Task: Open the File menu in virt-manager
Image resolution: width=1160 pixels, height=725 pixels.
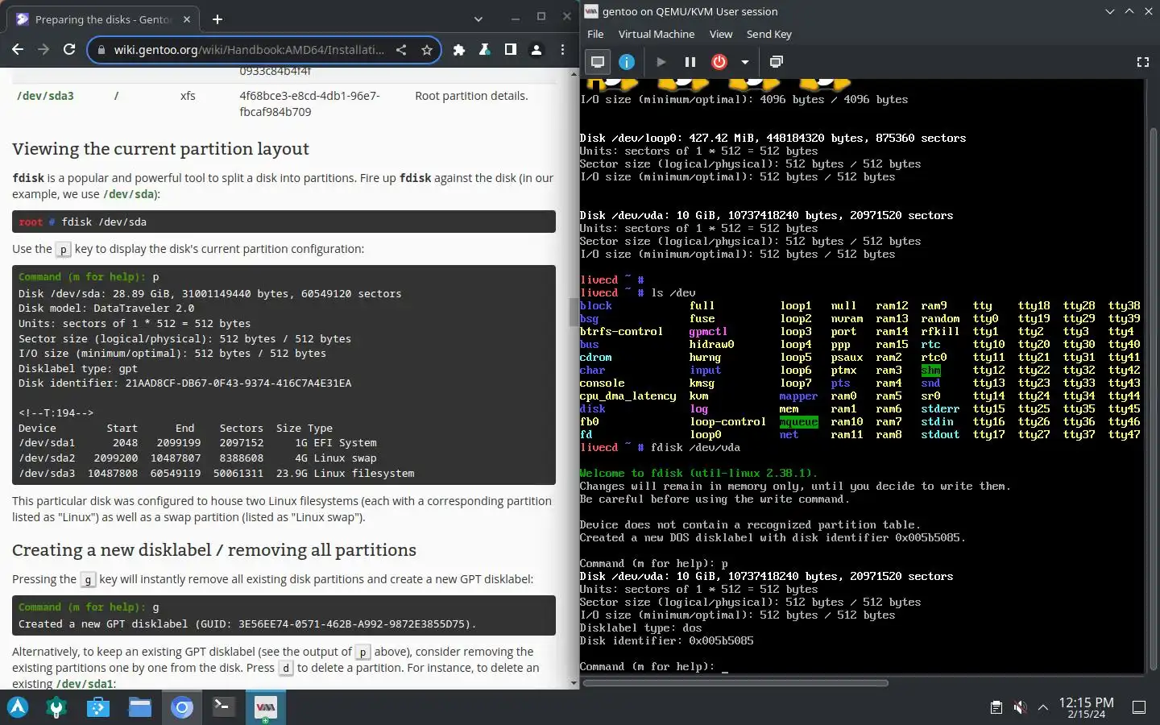Action: (595, 34)
